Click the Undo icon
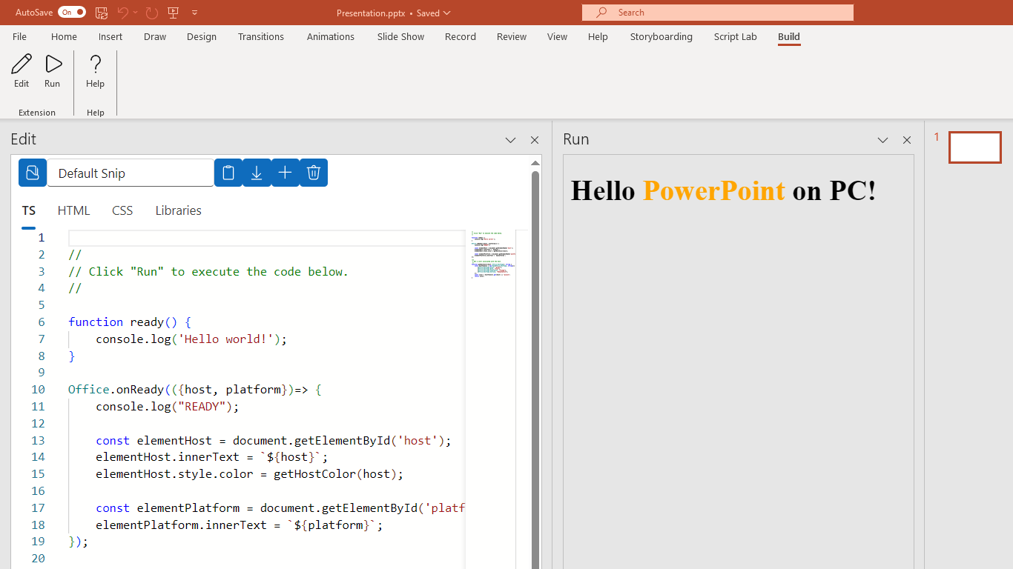Viewport: 1013px width, 569px height. tap(123, 13)
